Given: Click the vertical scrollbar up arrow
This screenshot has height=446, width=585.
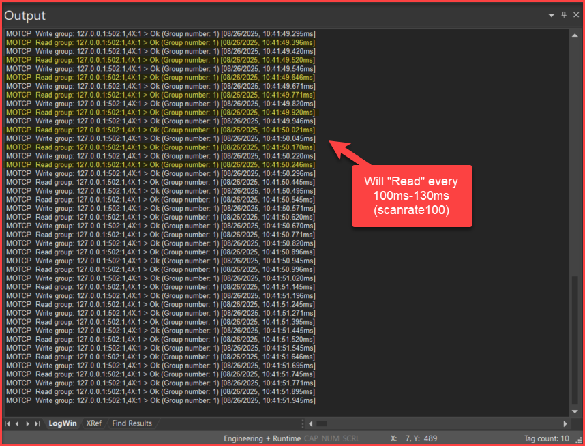Looking at the screenshot, I should (575, 35).
